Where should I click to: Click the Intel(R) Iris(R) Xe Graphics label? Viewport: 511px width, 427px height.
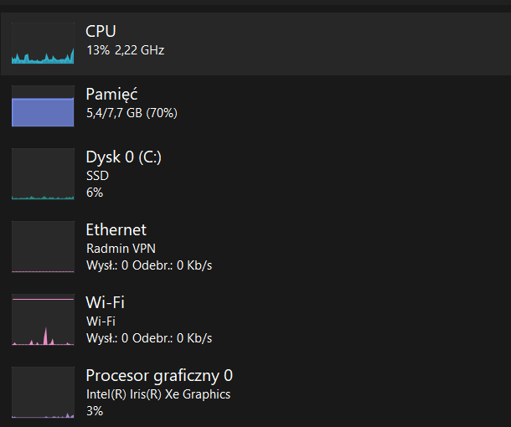click(x=158, y=394)
